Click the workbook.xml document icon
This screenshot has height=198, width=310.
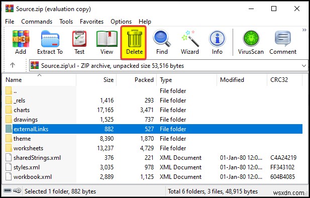tap(9, 176)
